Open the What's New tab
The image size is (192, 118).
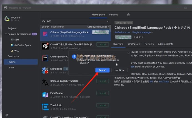[x=134, y=44]
